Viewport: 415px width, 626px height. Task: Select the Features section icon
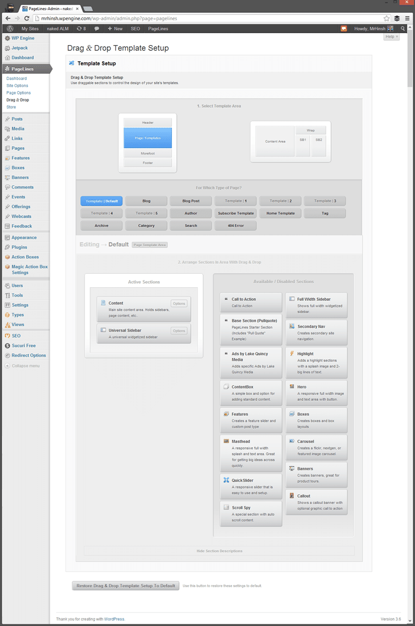click(x=226, y=414)
